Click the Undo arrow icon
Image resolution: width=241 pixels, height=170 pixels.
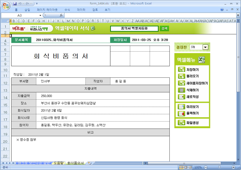(x=20, y=4)
